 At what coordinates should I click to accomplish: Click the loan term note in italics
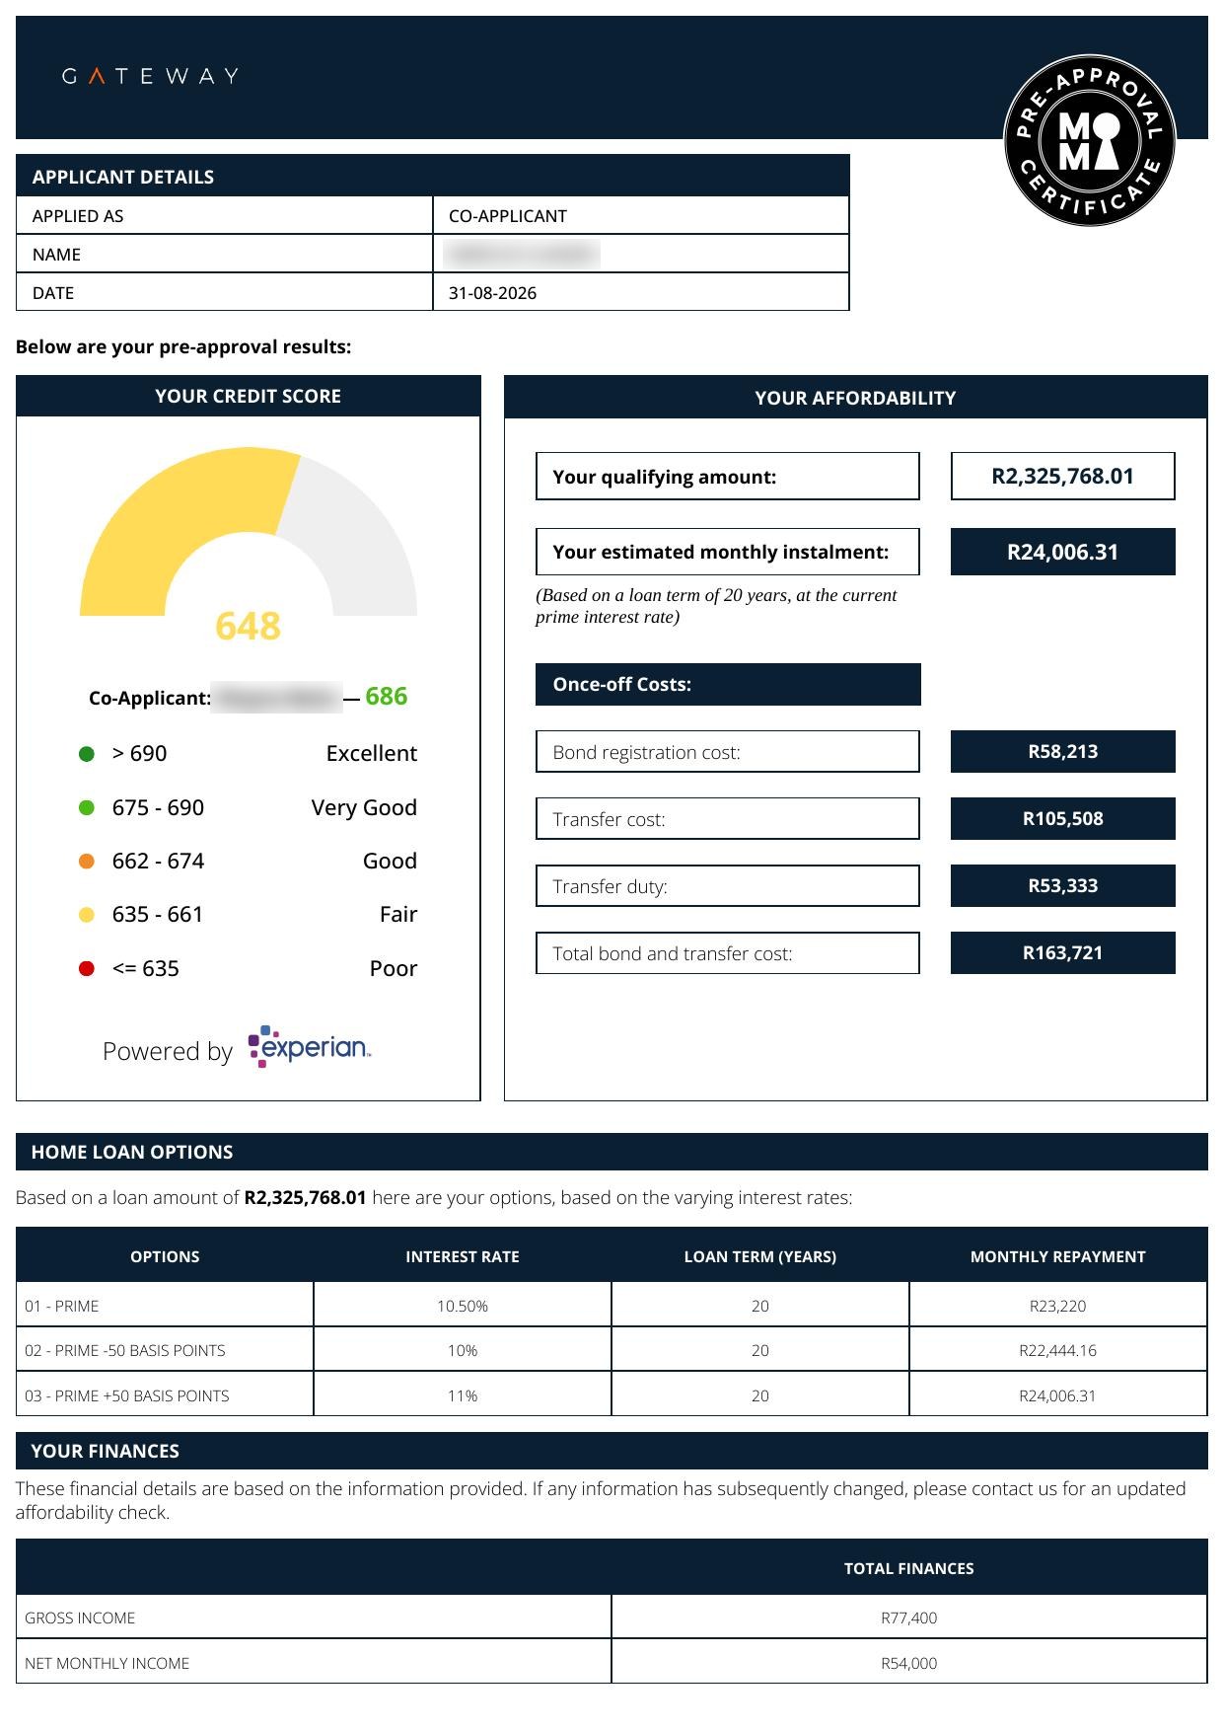pos(716,606)
